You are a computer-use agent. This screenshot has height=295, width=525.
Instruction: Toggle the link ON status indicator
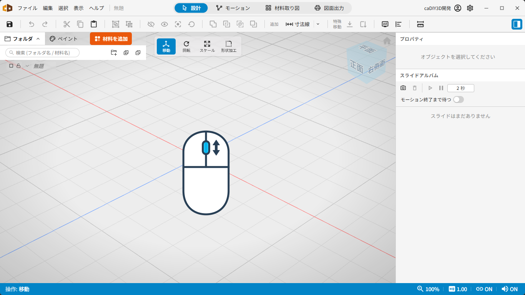484,289
